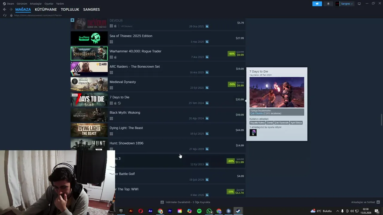Click the store URL address bar
This screenshot has height=215, width=383.
[38, 15]
